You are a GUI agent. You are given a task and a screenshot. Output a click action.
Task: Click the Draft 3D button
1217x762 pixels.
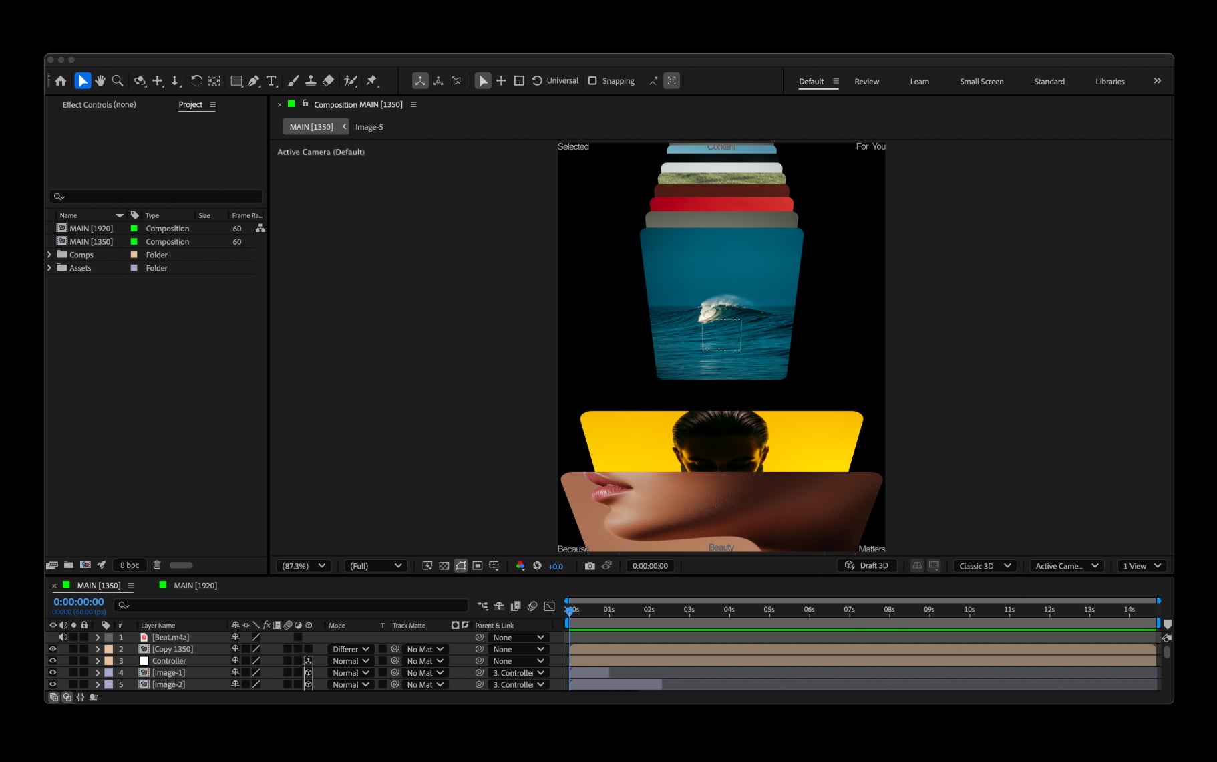[x=866, y=566]
